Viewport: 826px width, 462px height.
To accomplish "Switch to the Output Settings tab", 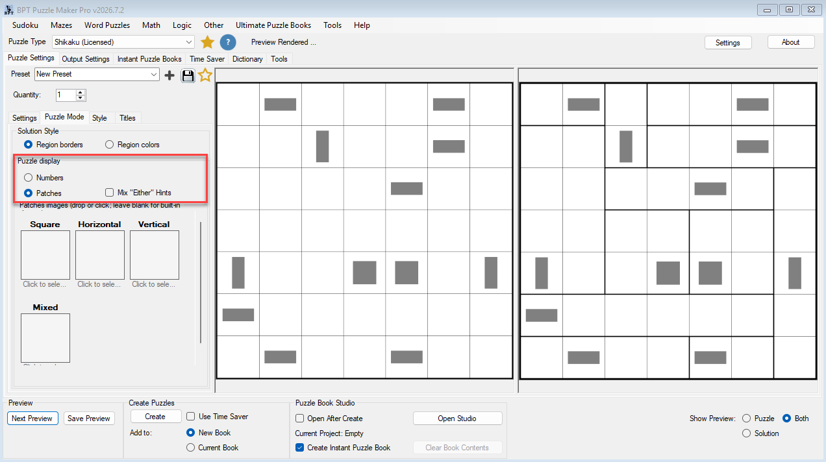I will click(86, 59).
